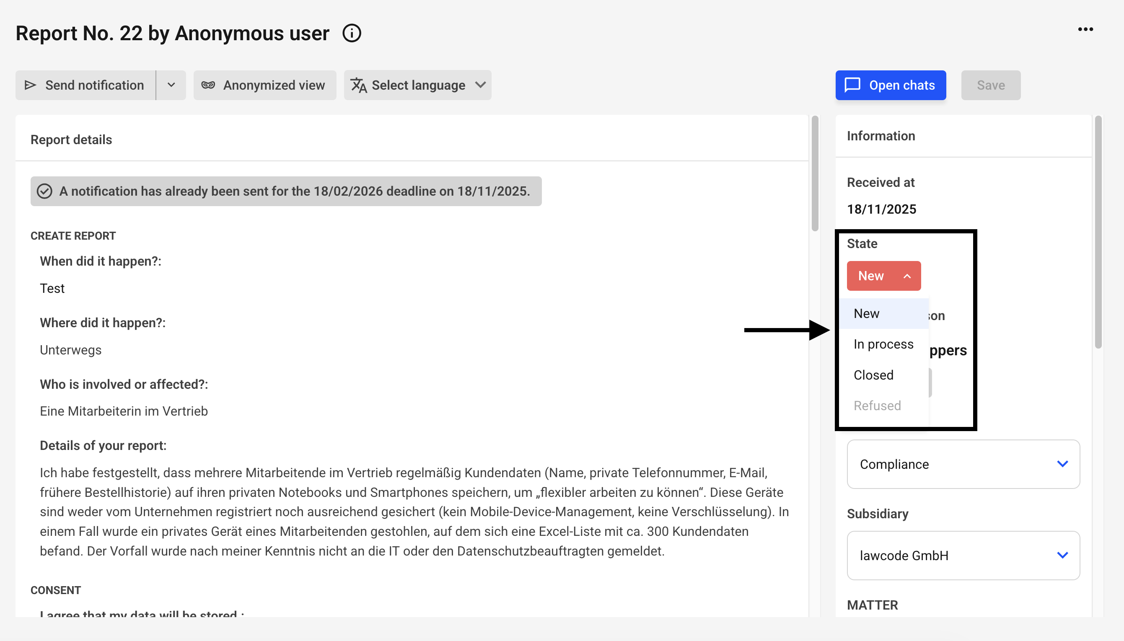This screenshot has height=641, width=1124.
Task: Set report state to Closed
Action: click(873, 375)
